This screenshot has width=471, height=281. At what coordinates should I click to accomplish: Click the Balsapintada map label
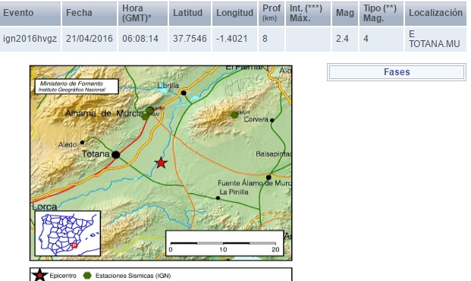pos(273,154)
